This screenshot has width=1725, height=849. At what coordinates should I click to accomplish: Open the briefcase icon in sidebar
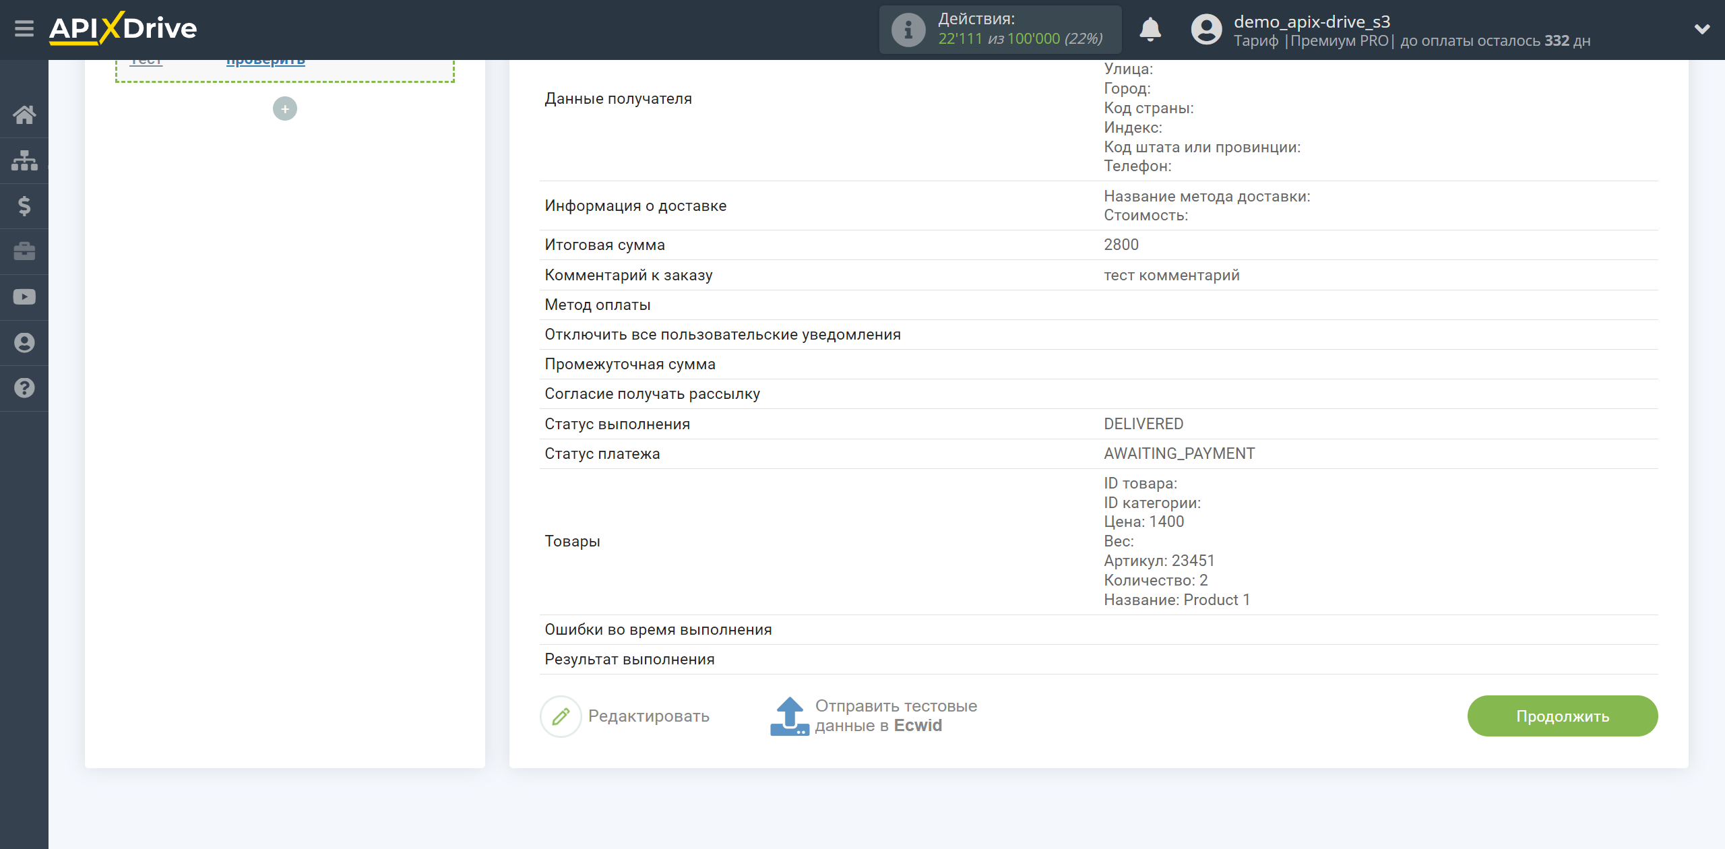(24, 251)
